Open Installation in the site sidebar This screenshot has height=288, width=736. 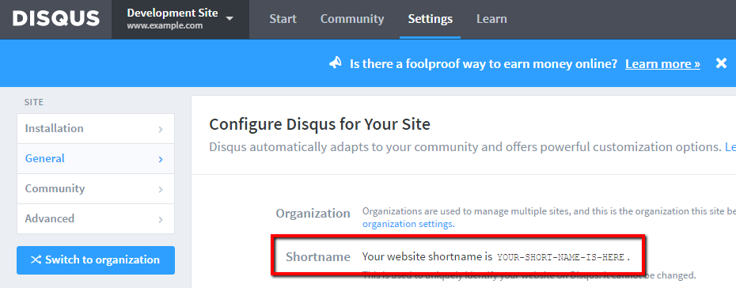point(96,128)
